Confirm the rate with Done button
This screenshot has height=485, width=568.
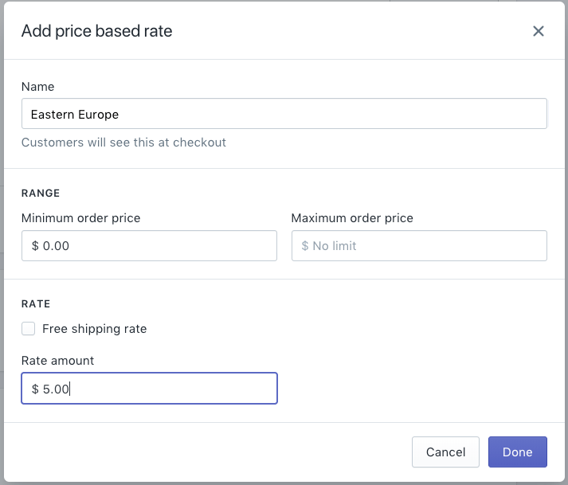pos(517,452)
